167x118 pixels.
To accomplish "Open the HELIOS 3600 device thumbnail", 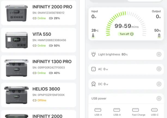I will (x=16, y=95).
